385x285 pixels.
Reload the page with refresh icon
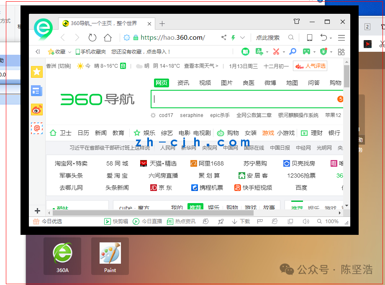tap(92, 38)
